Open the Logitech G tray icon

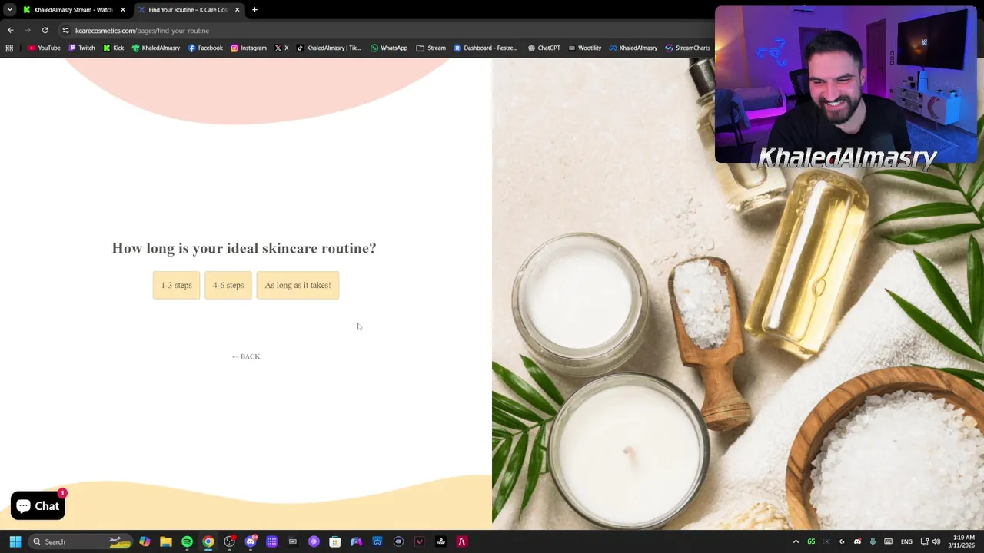coord(842,541)
